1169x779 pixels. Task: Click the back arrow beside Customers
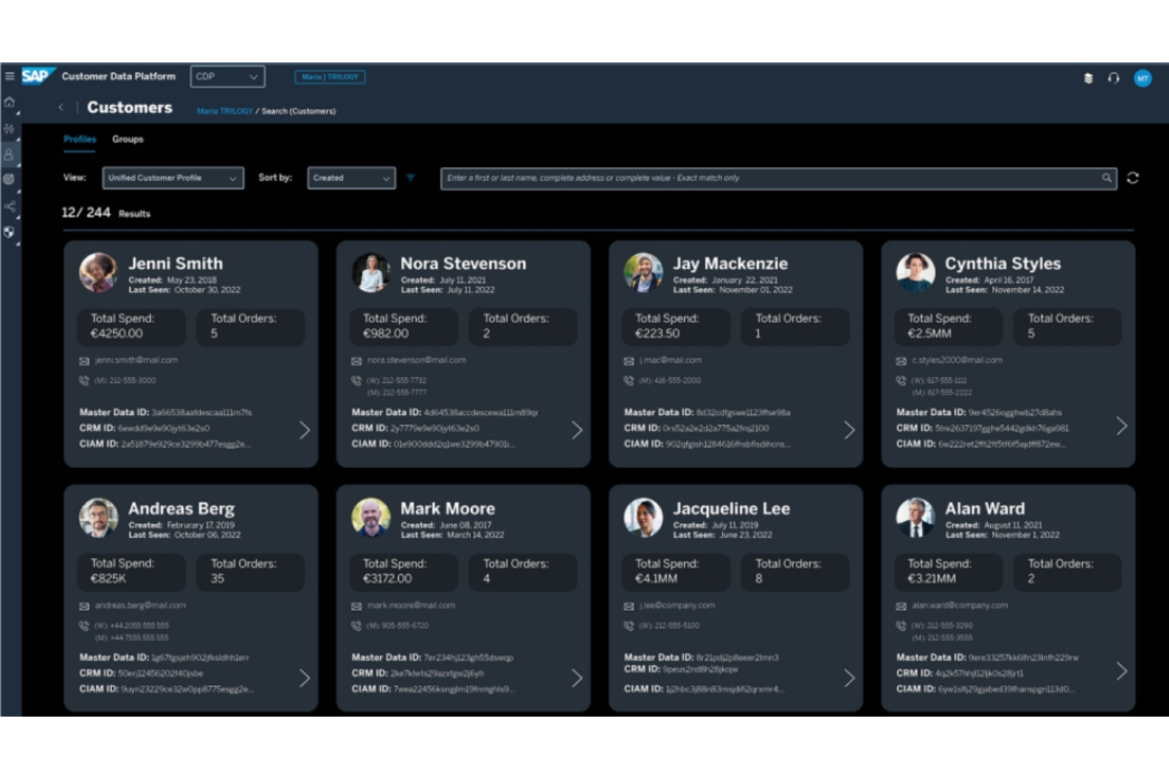click(61, 107)
